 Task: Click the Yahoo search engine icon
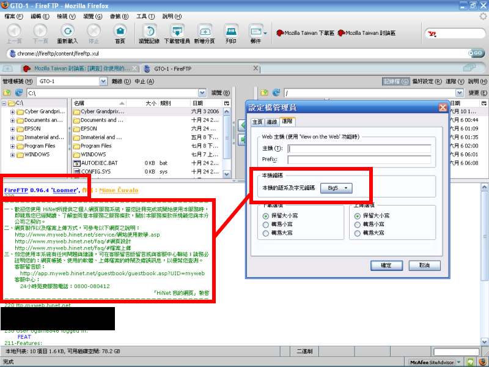(x=432, y=34)
